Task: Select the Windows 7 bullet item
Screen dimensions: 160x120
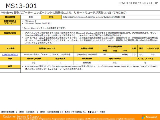Action: pos(31,21)
